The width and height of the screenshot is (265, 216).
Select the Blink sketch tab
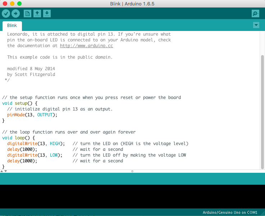click(x=12, y=26)
